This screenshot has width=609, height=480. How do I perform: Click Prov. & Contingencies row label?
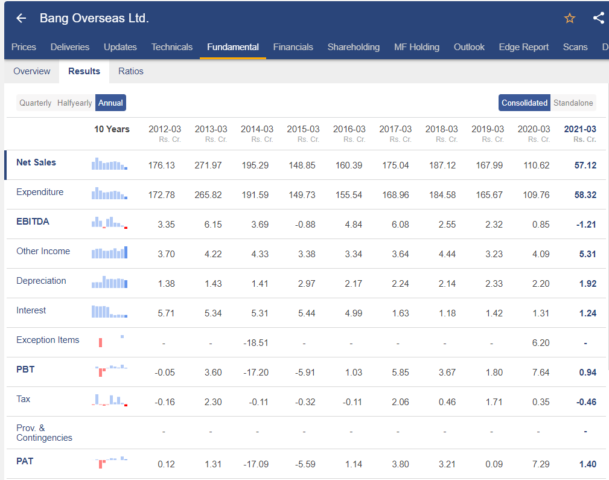(x=44, y=432)
